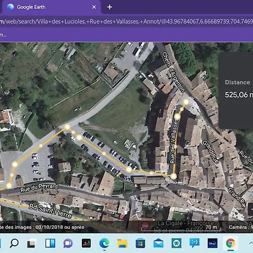This screenshot has height=253, width=253.
Task: Click the Bd Saint-Pierre street label
Action: (x=50, y=211)
